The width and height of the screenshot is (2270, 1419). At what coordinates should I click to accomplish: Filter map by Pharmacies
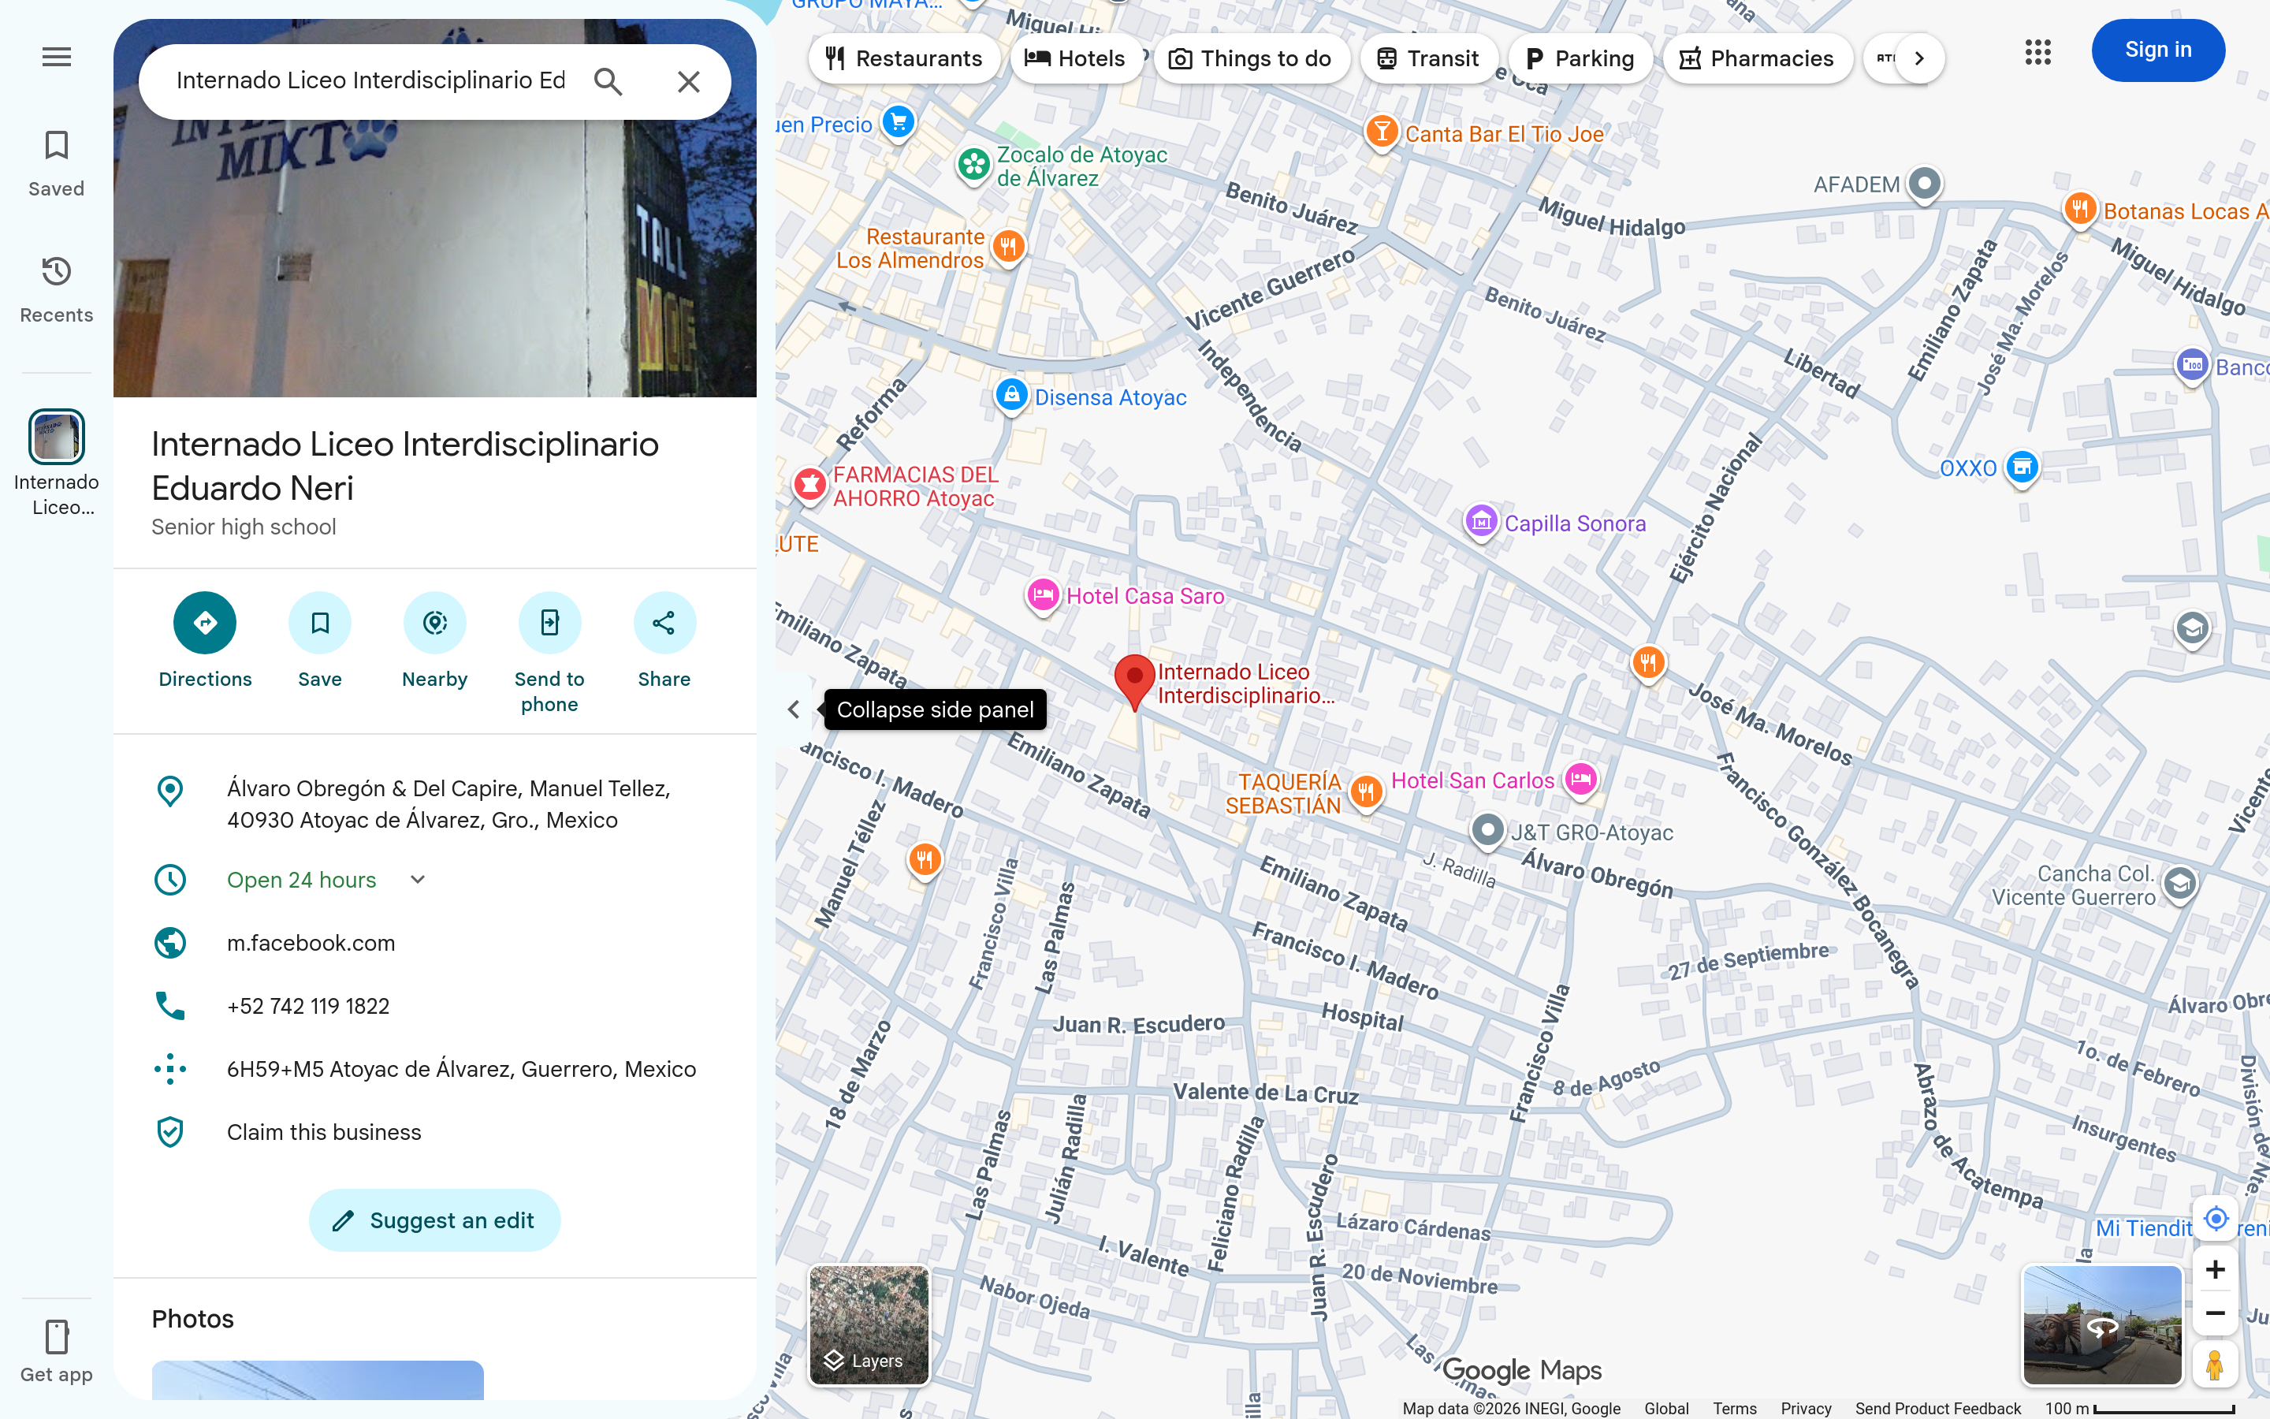(1758, 58)
